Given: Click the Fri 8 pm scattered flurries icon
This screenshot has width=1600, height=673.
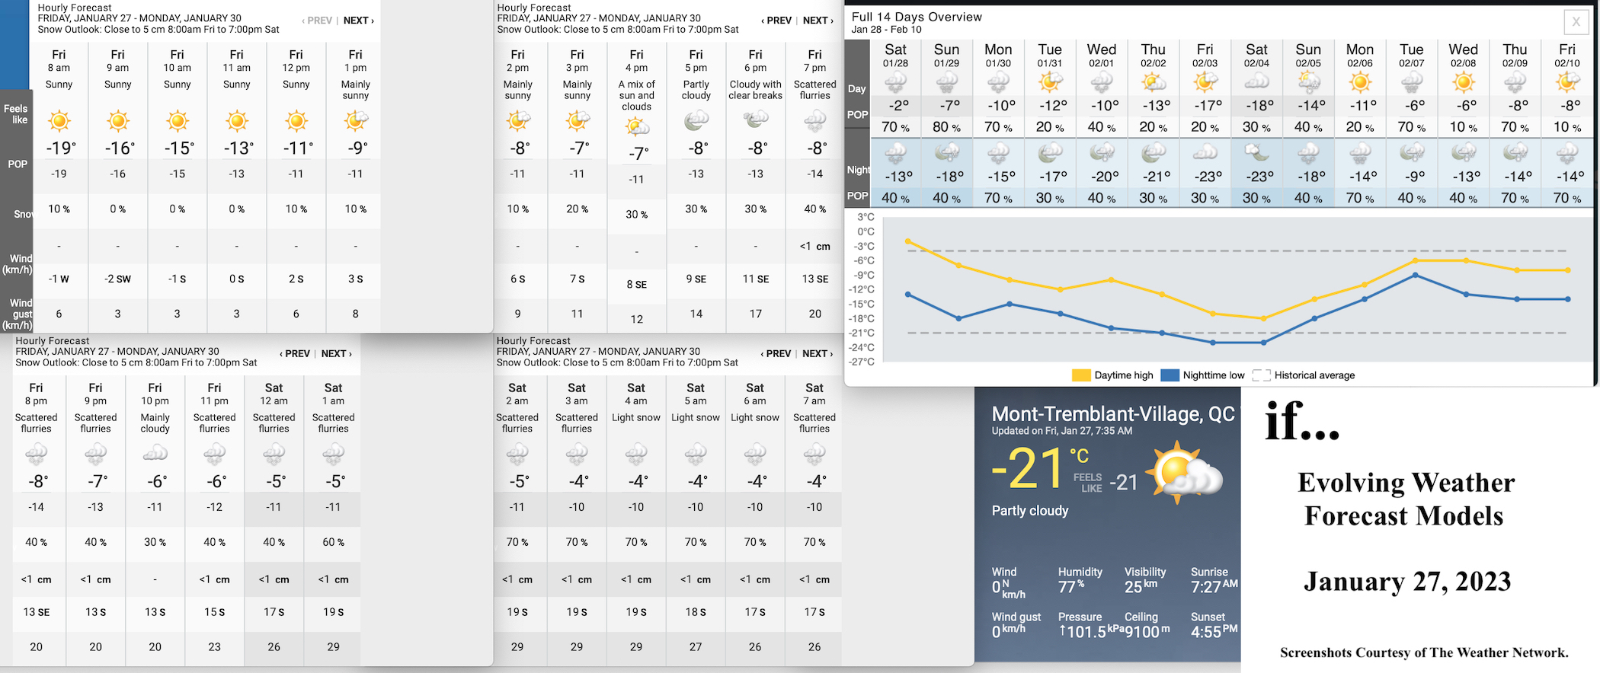Looking at the screenshot, I should click(x=37, y=455).
